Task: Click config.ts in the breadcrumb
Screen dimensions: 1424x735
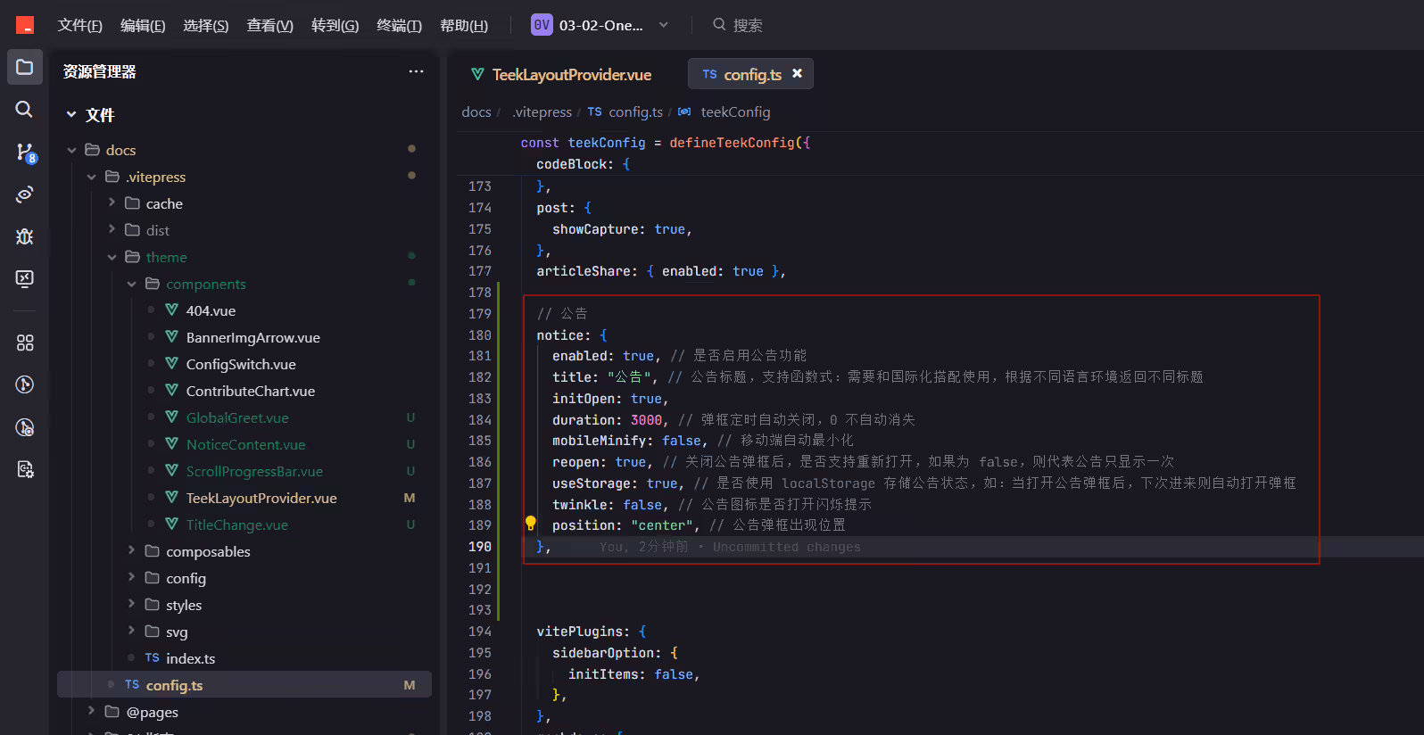Action: point(635,111)
